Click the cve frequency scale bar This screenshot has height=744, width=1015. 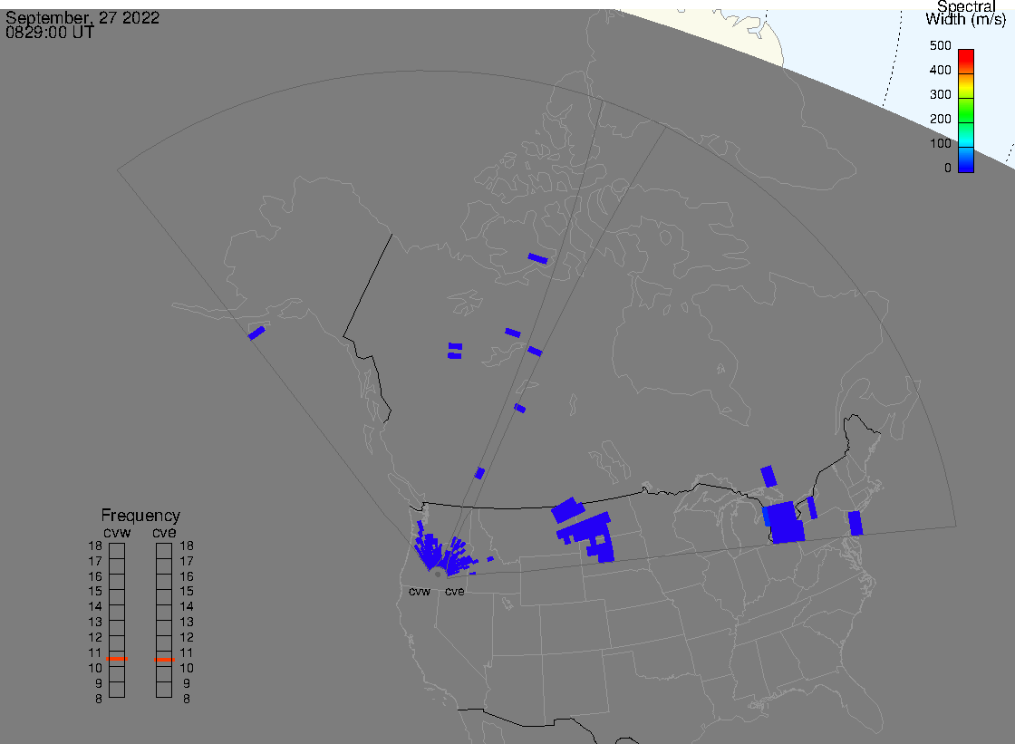(x=164, y=621)
